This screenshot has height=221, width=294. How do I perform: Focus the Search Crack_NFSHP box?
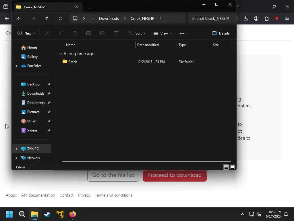[x=211, y=18]
